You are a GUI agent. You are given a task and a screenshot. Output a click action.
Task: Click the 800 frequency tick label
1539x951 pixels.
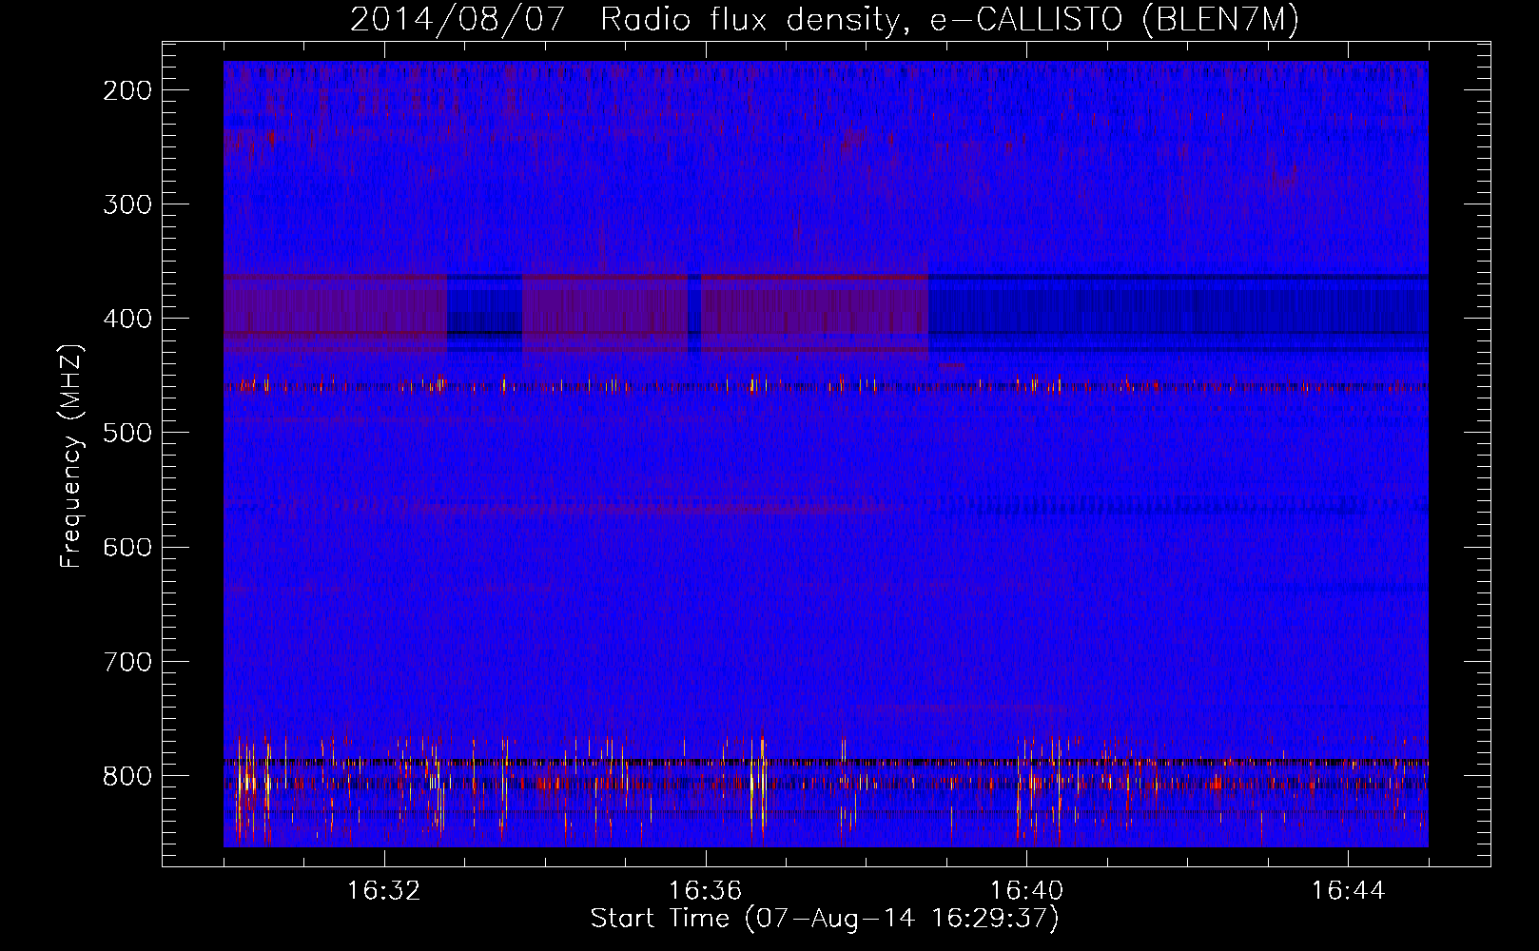point(127,775)
